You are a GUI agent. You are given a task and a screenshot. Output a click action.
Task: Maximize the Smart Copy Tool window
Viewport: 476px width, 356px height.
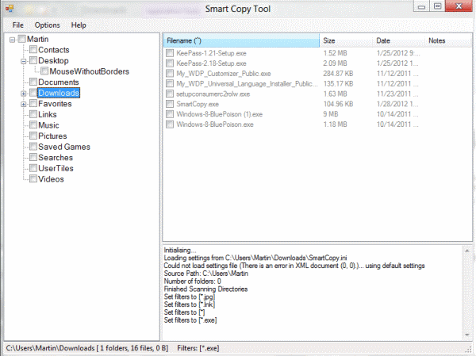437,7
